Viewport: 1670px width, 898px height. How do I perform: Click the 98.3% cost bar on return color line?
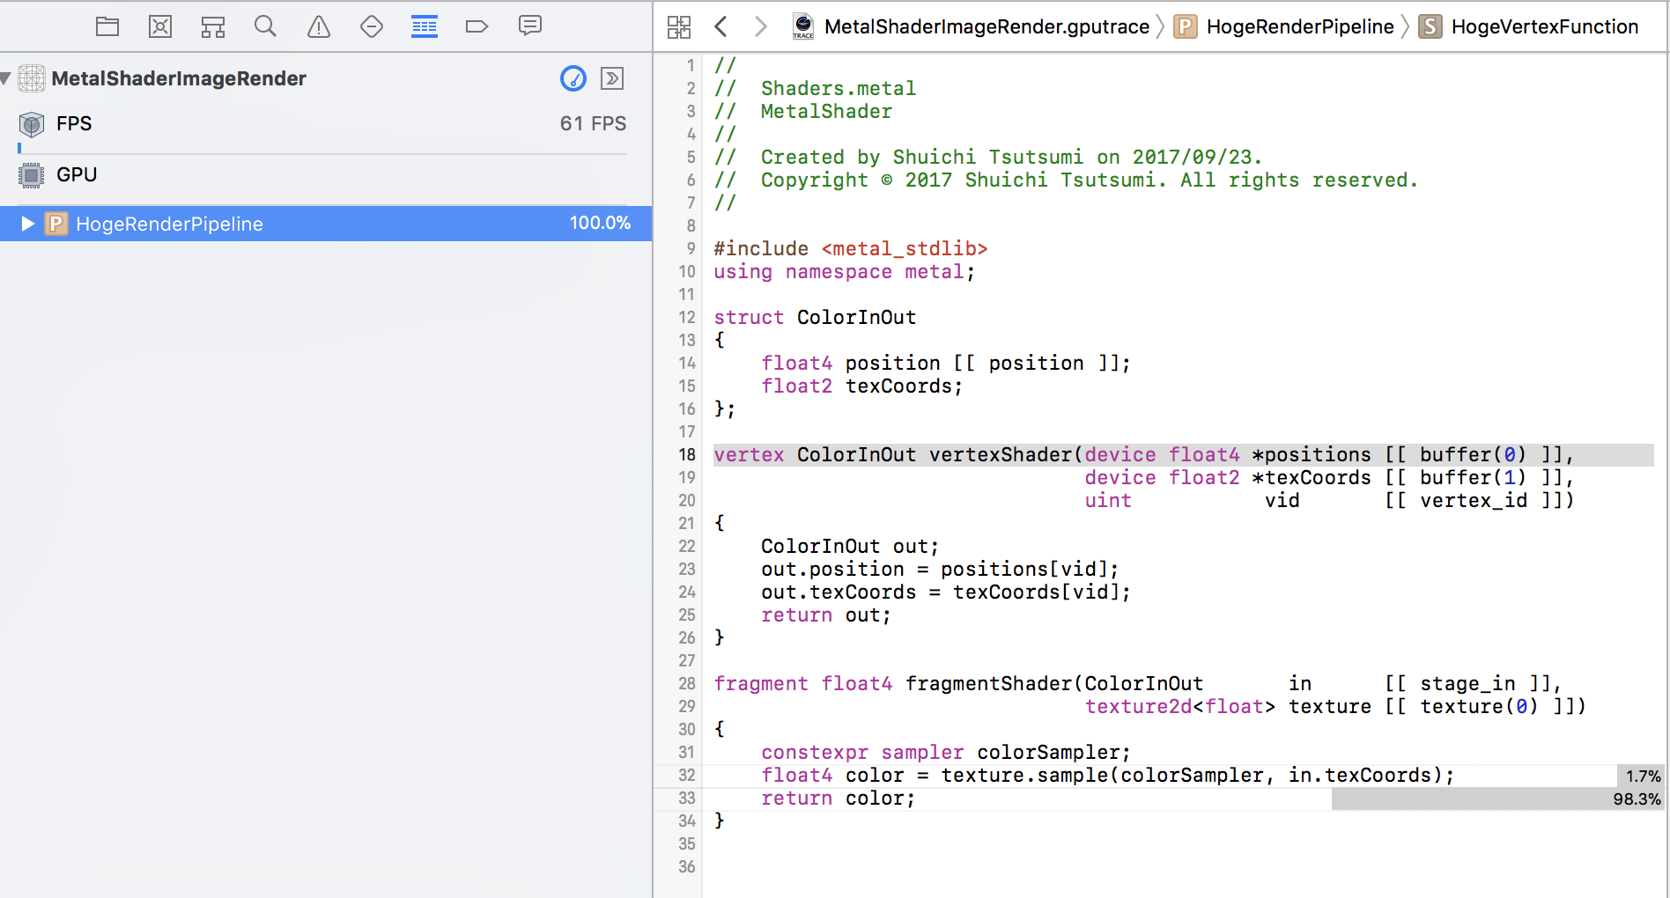coord(1497,799)
